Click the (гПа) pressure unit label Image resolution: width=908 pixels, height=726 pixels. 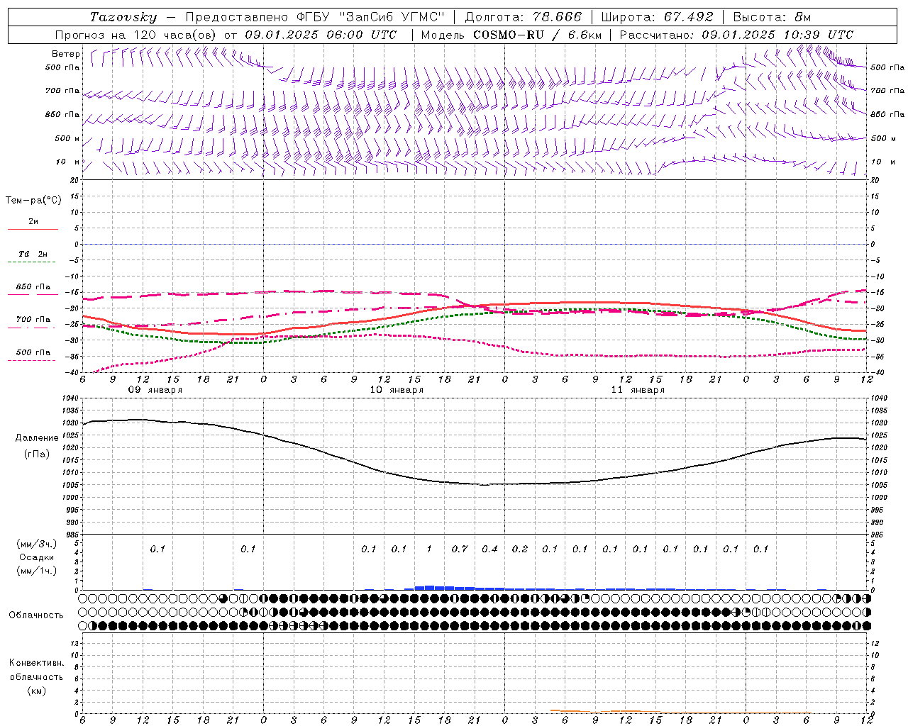[x=38, y=454]
